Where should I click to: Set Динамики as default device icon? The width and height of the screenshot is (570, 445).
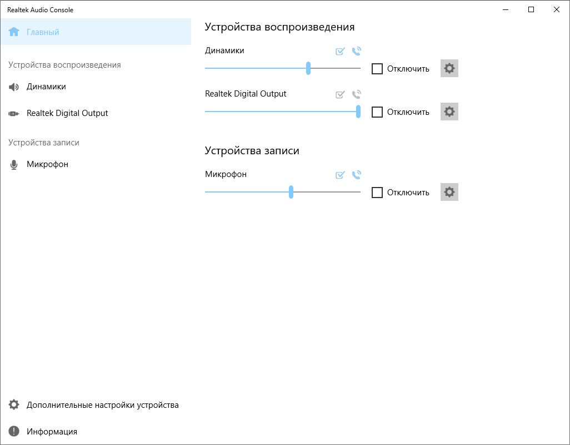[x=341, y=52]
